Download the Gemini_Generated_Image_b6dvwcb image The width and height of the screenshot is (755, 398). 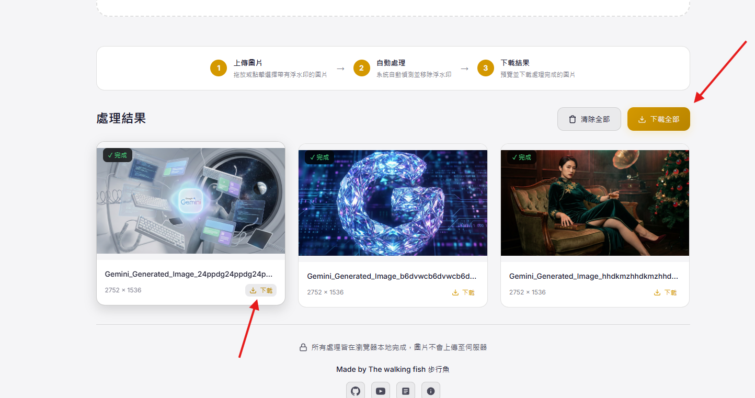[x=463, y=292]
